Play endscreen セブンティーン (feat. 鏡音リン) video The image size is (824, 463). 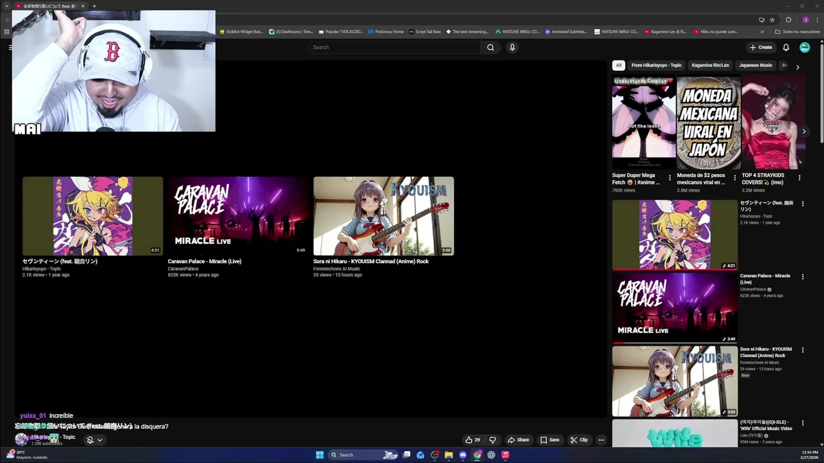[93, 216]
